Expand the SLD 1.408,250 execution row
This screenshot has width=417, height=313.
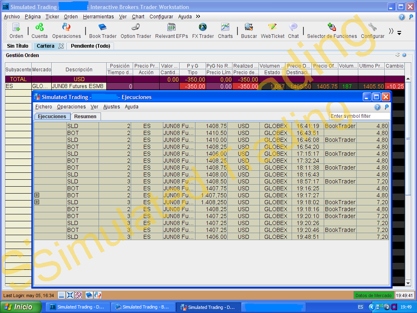(x=37, y=202)
